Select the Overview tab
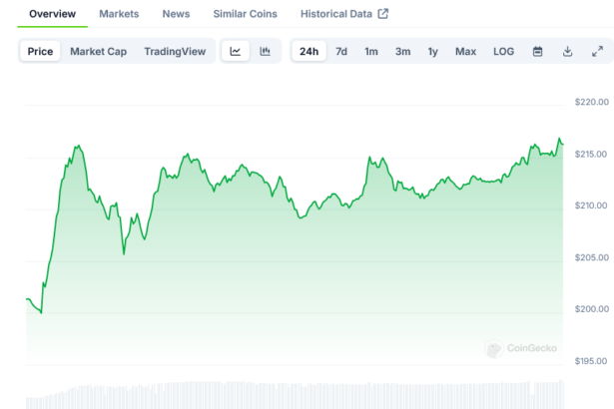 (x=52, y=14)
